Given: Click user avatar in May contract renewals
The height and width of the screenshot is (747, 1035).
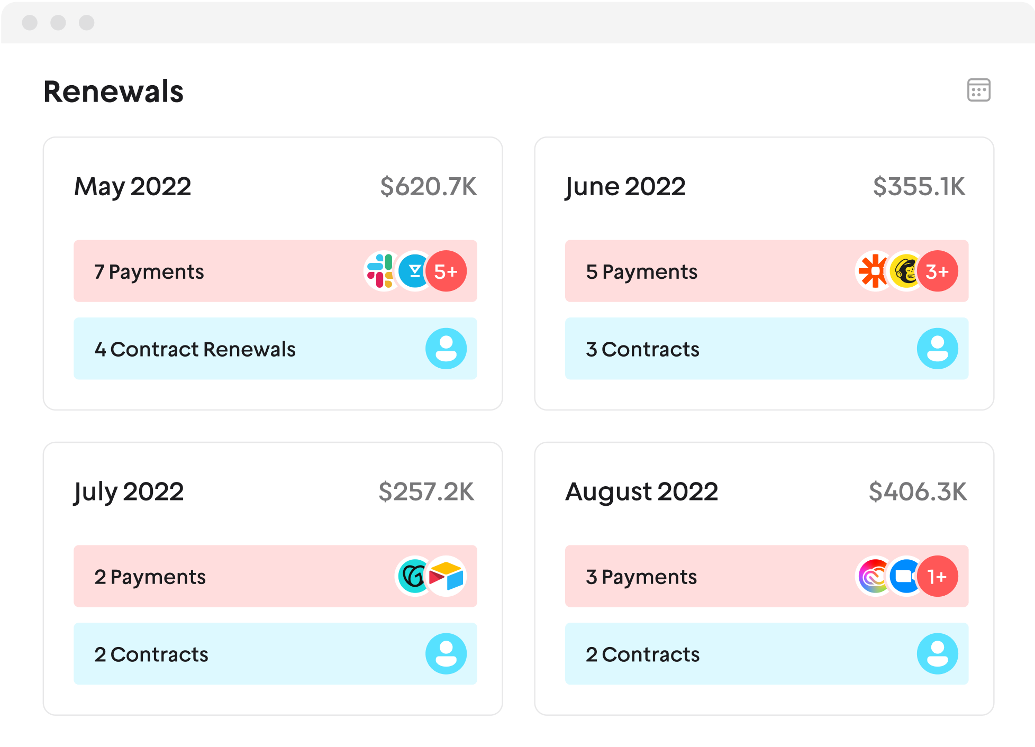Looking at the screenshot, I should pos(446,349).
